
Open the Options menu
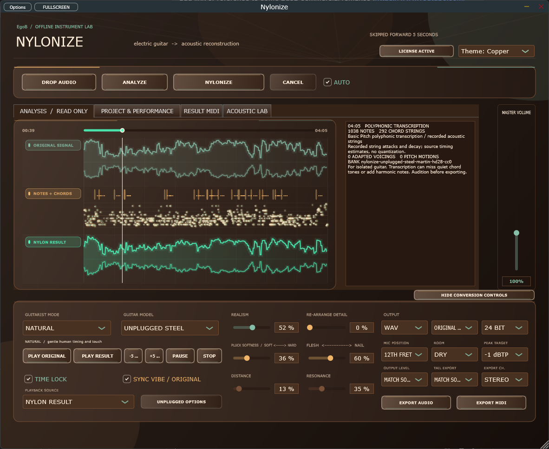point(18,7)
